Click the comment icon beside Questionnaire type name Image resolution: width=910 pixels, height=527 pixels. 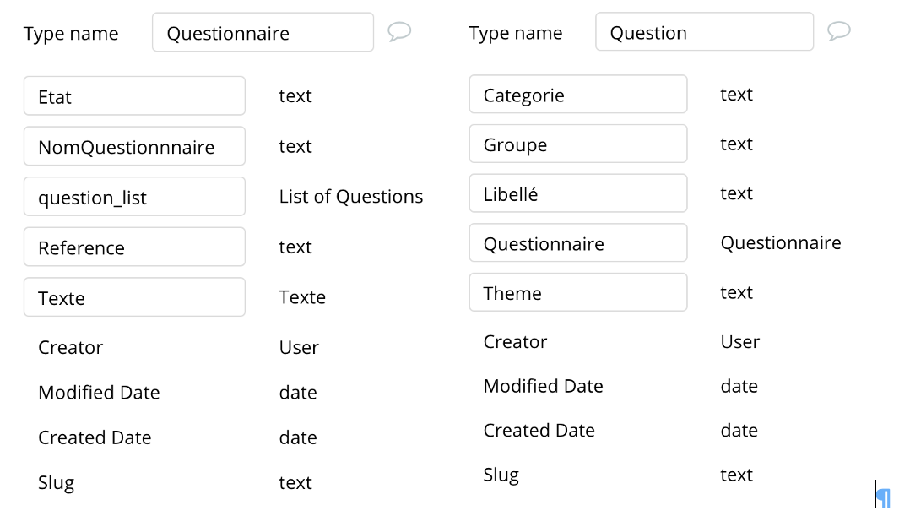click(x=399, y=32)
